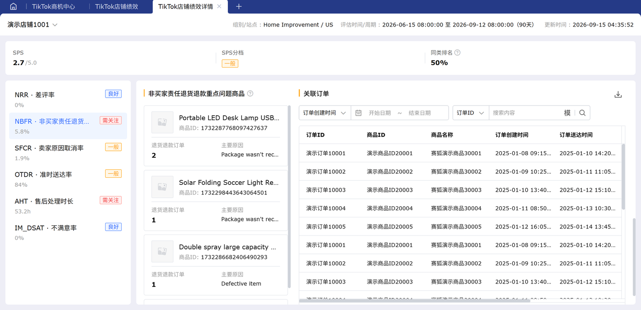The height and width of the screenshot is (310, 641).
Task: Click the 开始日期 input field
Action: 380,113
